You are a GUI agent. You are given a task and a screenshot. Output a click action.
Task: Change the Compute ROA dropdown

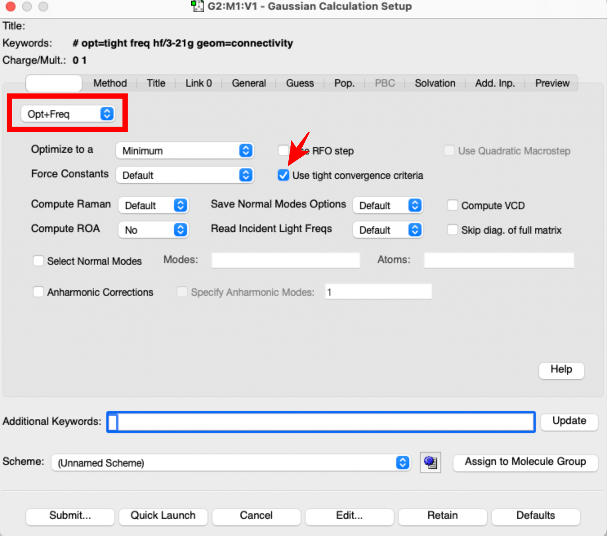pyautogui.click(x=153, y=230)
